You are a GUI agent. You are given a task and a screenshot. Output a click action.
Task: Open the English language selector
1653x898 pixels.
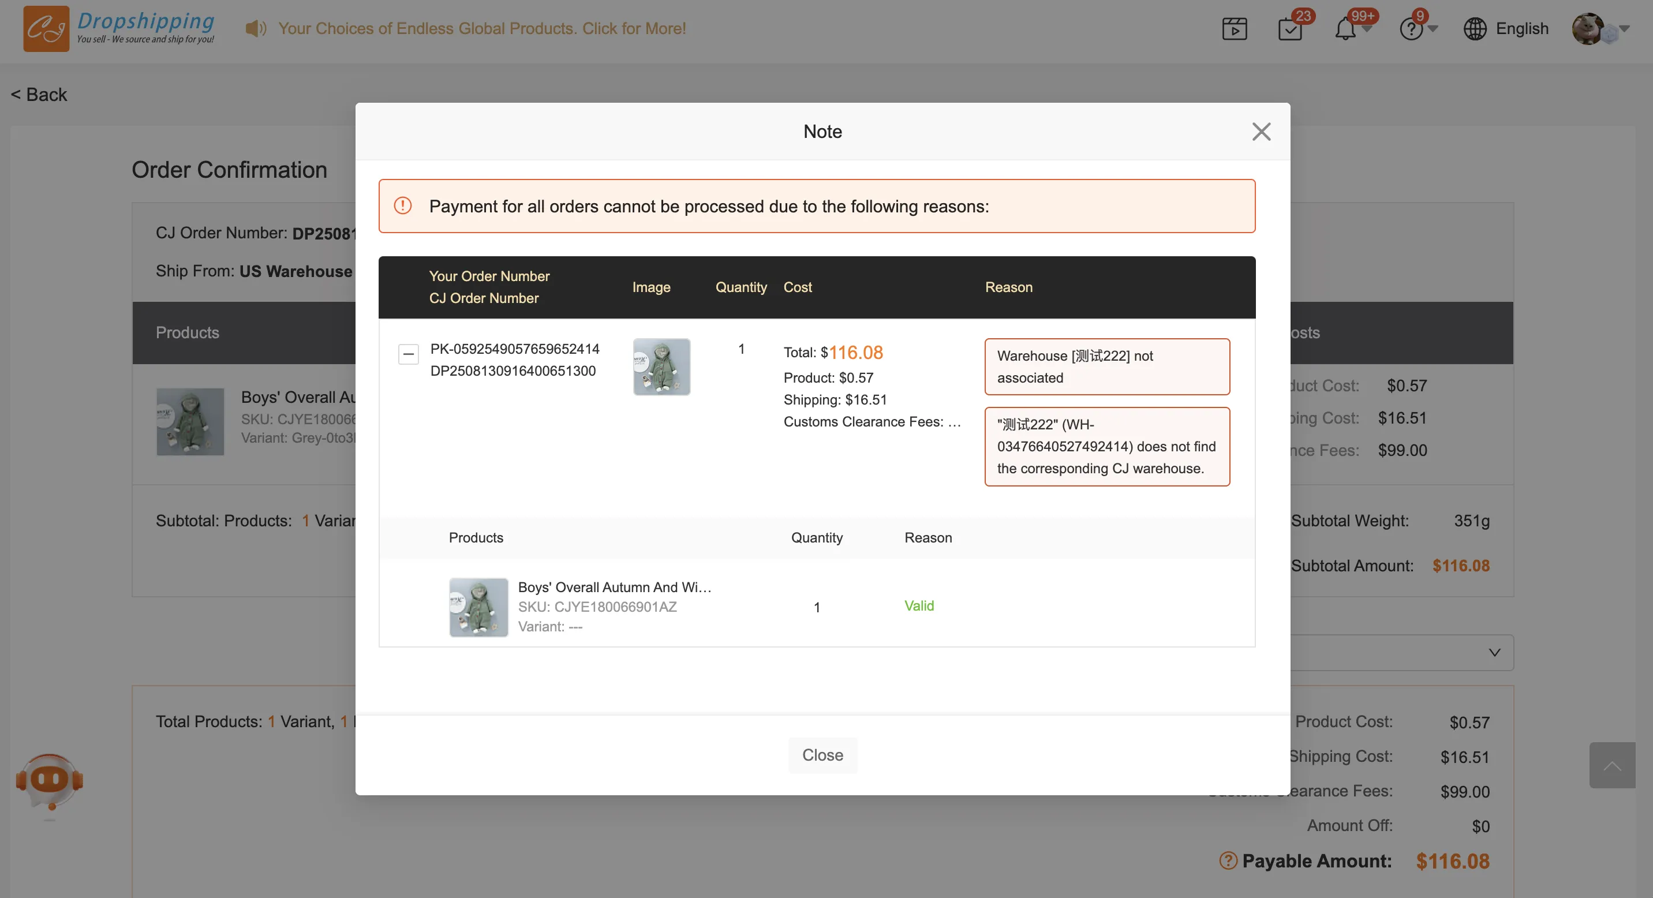(1521, 29)
